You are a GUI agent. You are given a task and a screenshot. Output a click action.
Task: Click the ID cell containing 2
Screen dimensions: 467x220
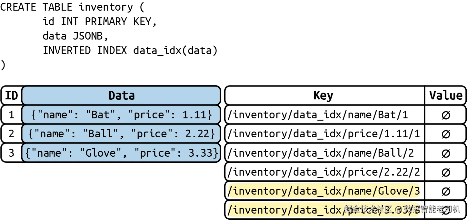[12, 134]
